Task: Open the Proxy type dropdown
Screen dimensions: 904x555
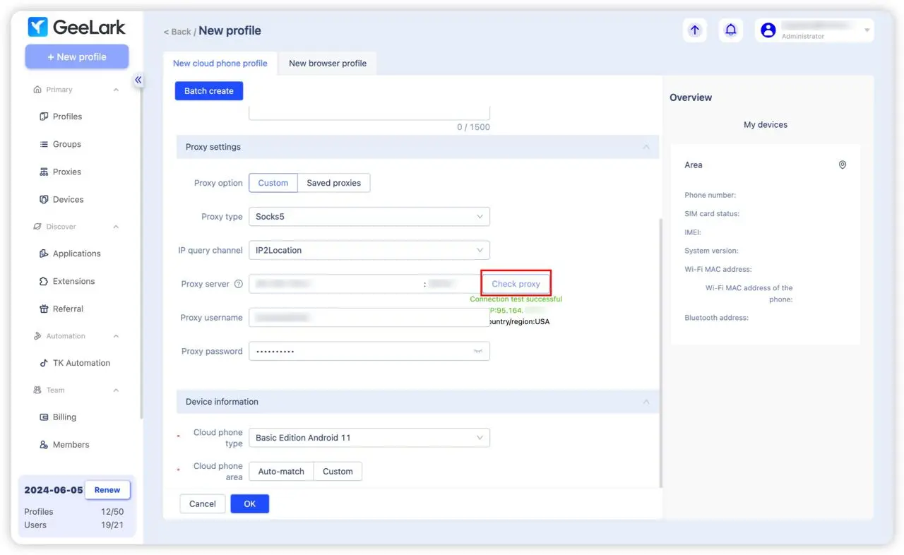Action: pyautogui.click(x=369, y=217)
